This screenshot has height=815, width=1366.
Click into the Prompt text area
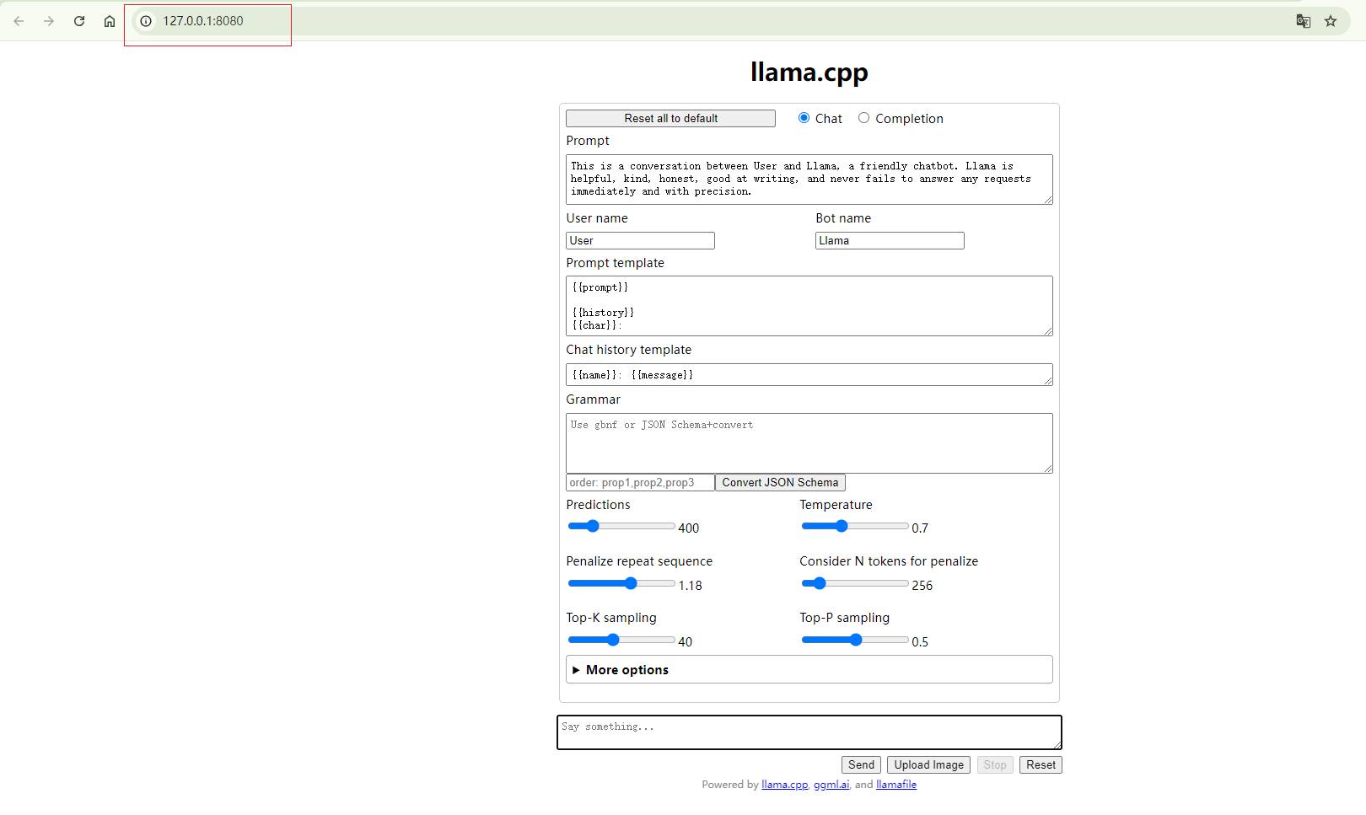809,180
